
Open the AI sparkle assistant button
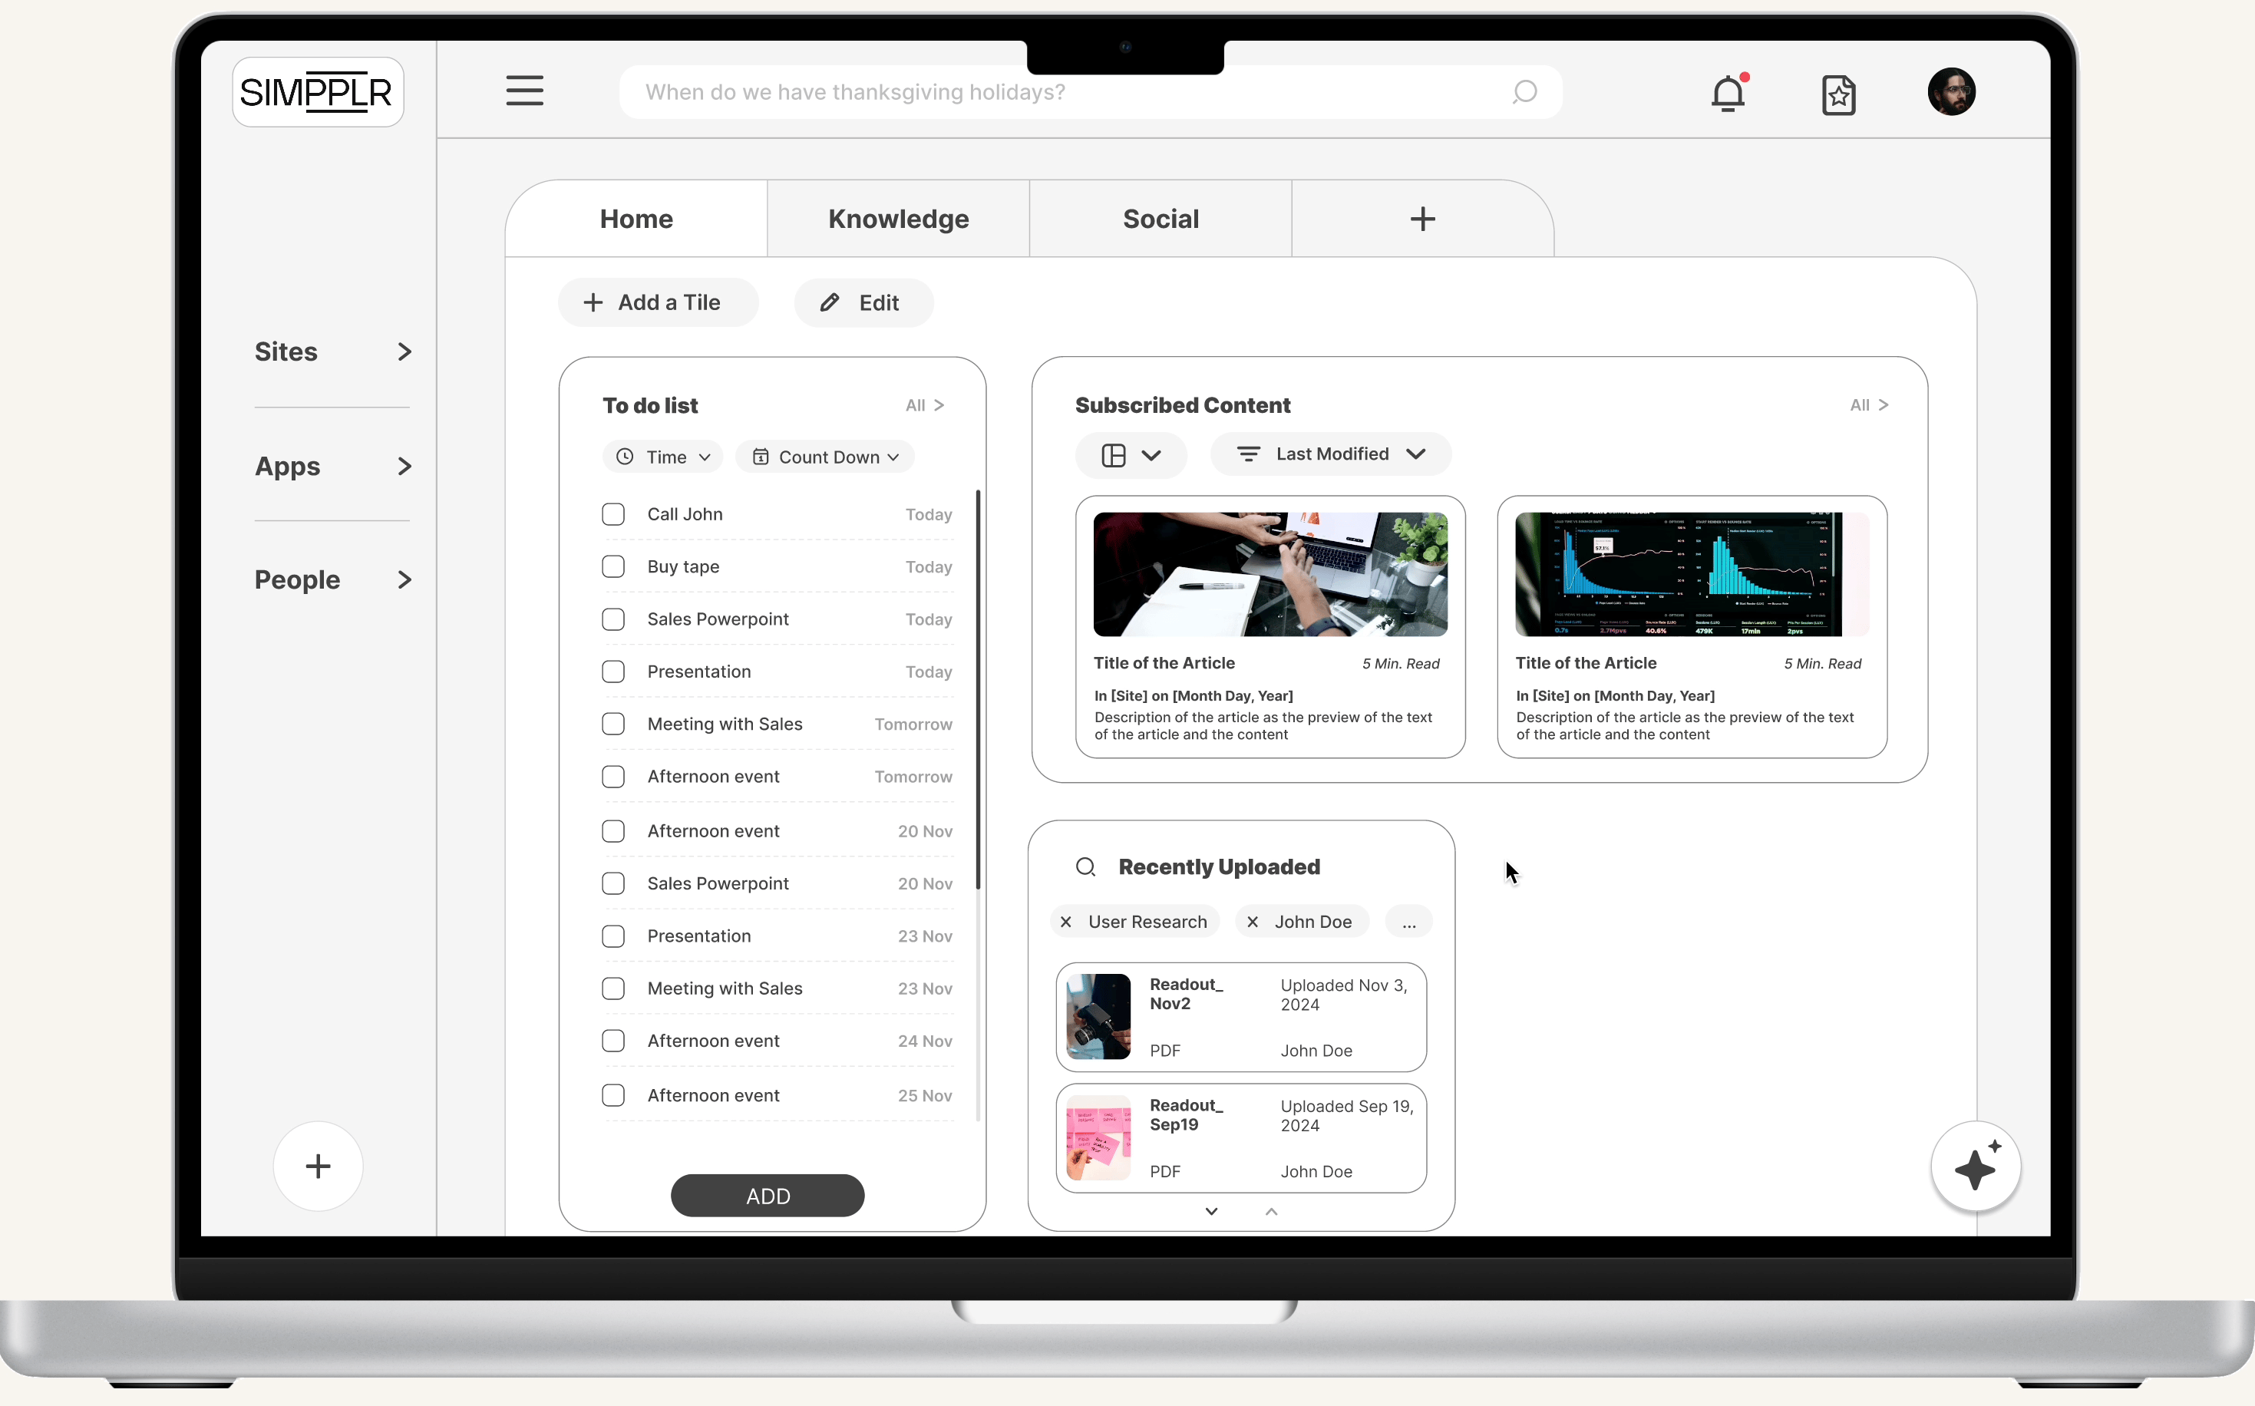(1975, 1166)
